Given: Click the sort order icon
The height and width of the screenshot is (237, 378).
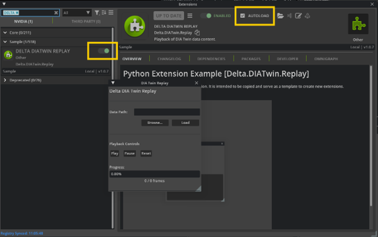Looking at the screenshot, I should [x=104, y=13].
